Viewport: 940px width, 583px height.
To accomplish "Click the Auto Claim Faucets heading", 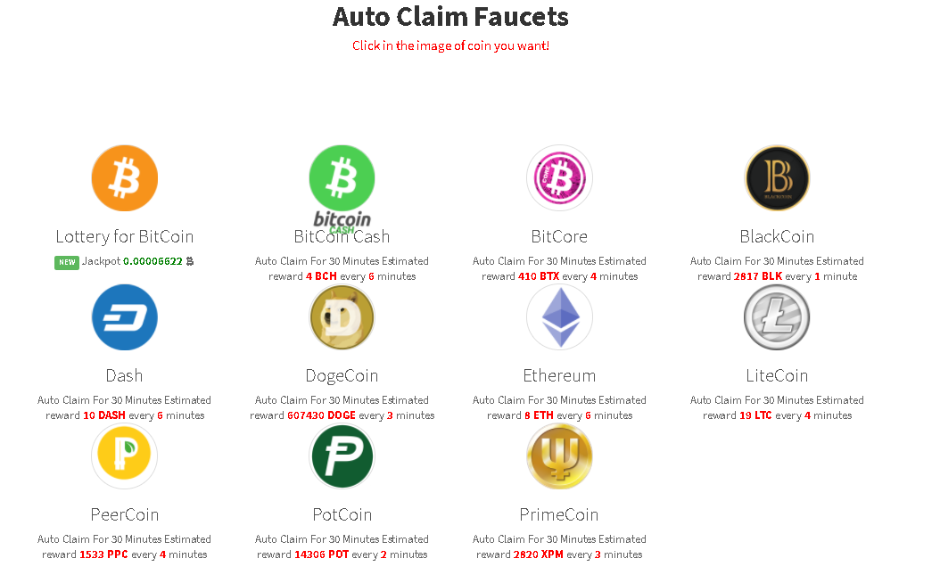I will point(450,17).
